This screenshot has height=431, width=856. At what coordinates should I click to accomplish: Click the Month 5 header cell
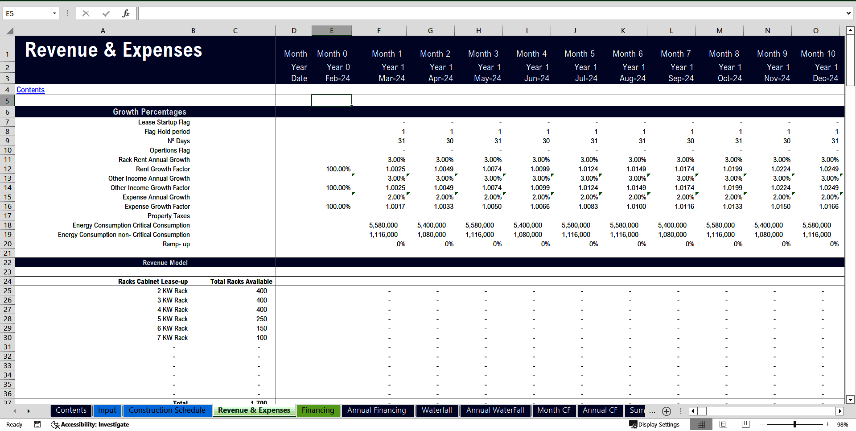[x=580, y=54]
